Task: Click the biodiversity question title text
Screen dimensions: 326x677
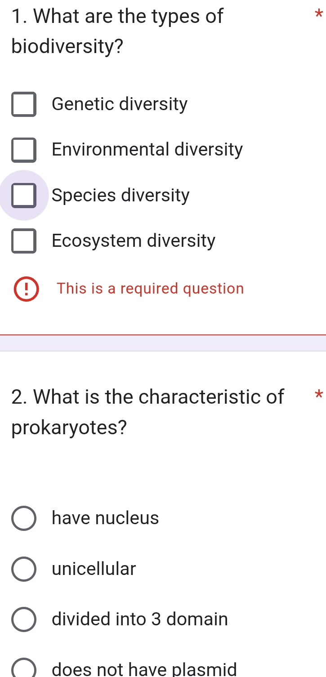Action: 117,31
